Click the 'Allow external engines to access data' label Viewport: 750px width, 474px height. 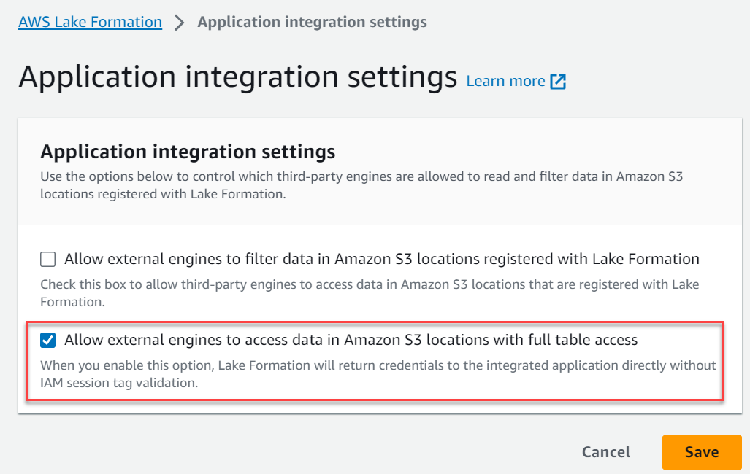[x=292, y=340]
